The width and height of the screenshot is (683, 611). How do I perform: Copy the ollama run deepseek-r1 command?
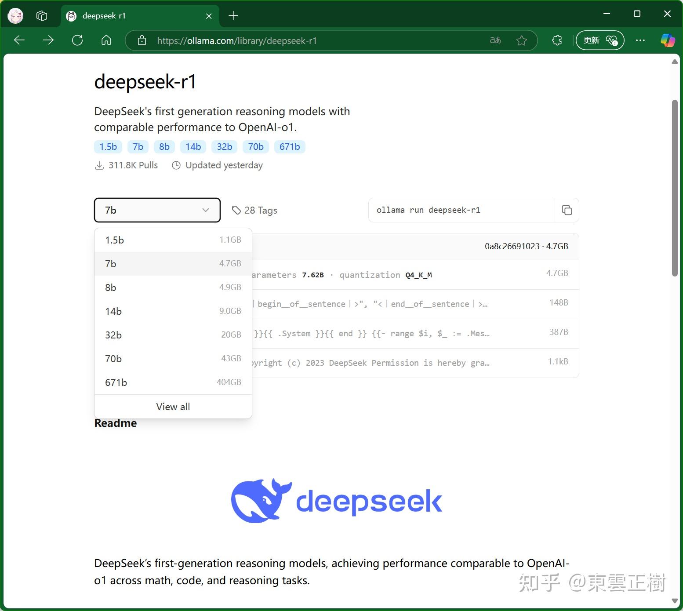point(567,210)
